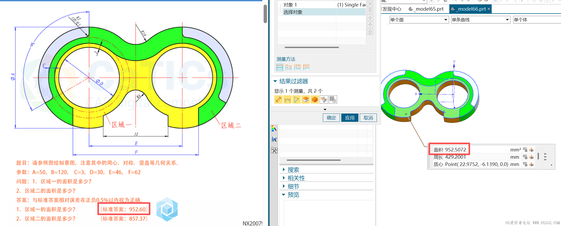561x226 pixels.
Task: Switch to the _model65.prt tab
Action: [426, 9]
